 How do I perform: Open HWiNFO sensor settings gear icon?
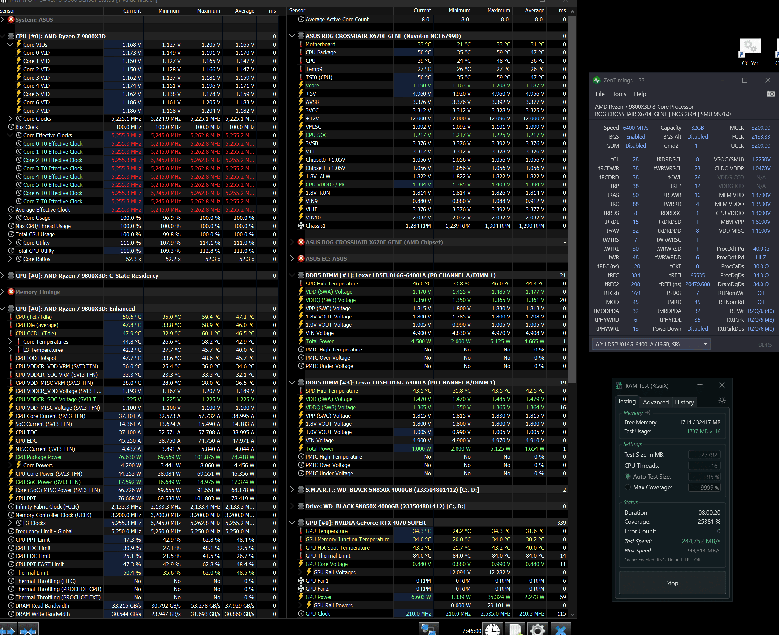pyautogui.click(x=537, y=629)
